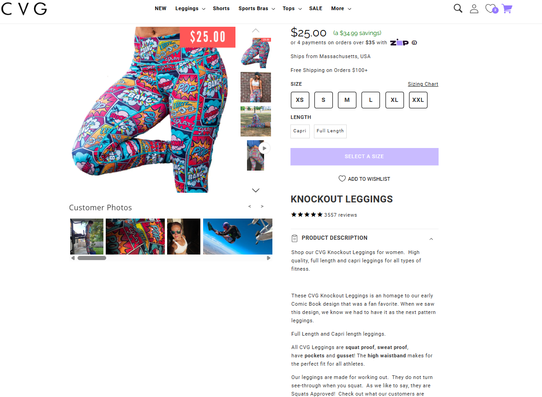Select size XL
This screenshot has height=397, width=542.
[x=394, y=100]
